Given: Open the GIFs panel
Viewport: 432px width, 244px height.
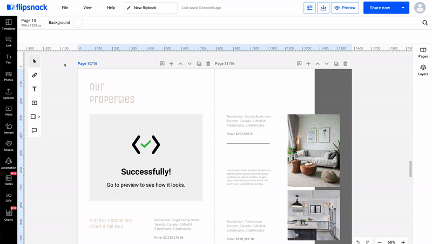Looking at the screenshot, I should pos(9,197).
